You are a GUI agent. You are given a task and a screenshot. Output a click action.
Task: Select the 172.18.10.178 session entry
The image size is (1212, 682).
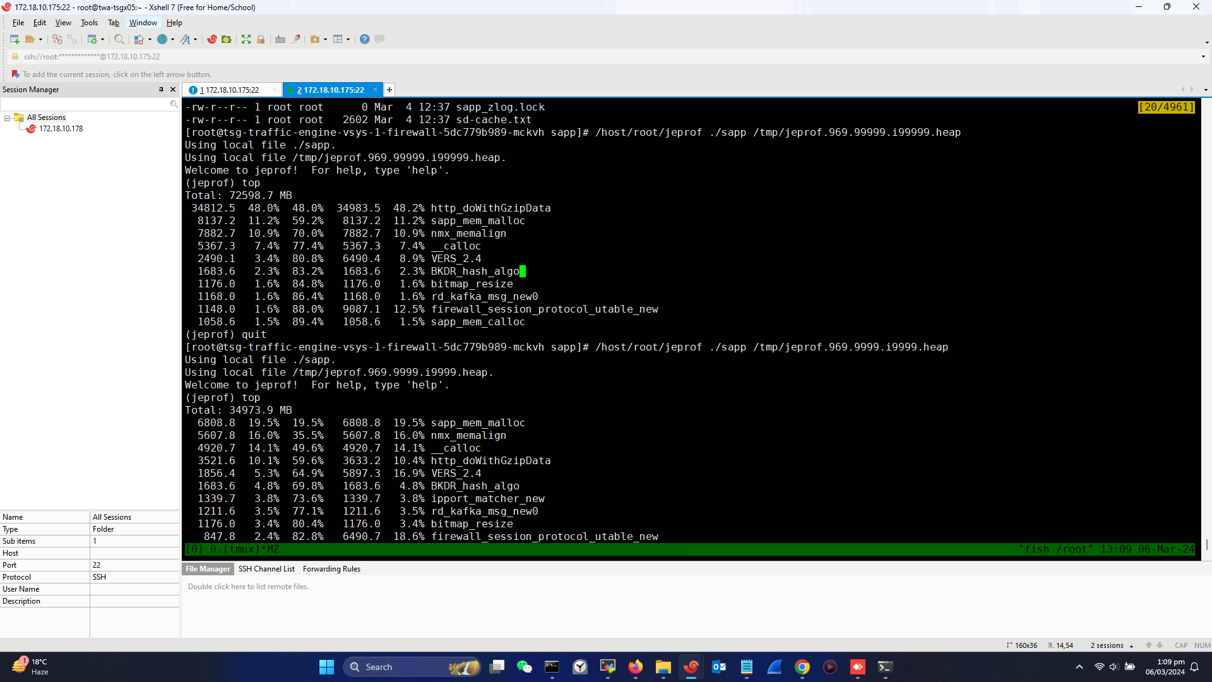coord(61,129)
